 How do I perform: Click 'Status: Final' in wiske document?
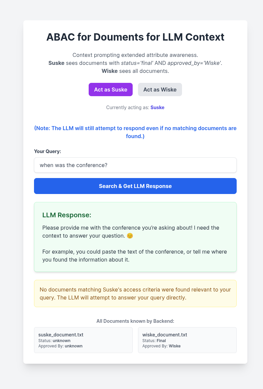154,340
